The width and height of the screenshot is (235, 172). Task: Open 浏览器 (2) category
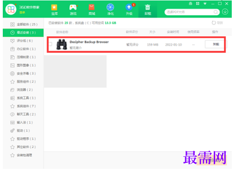point(23,89)
